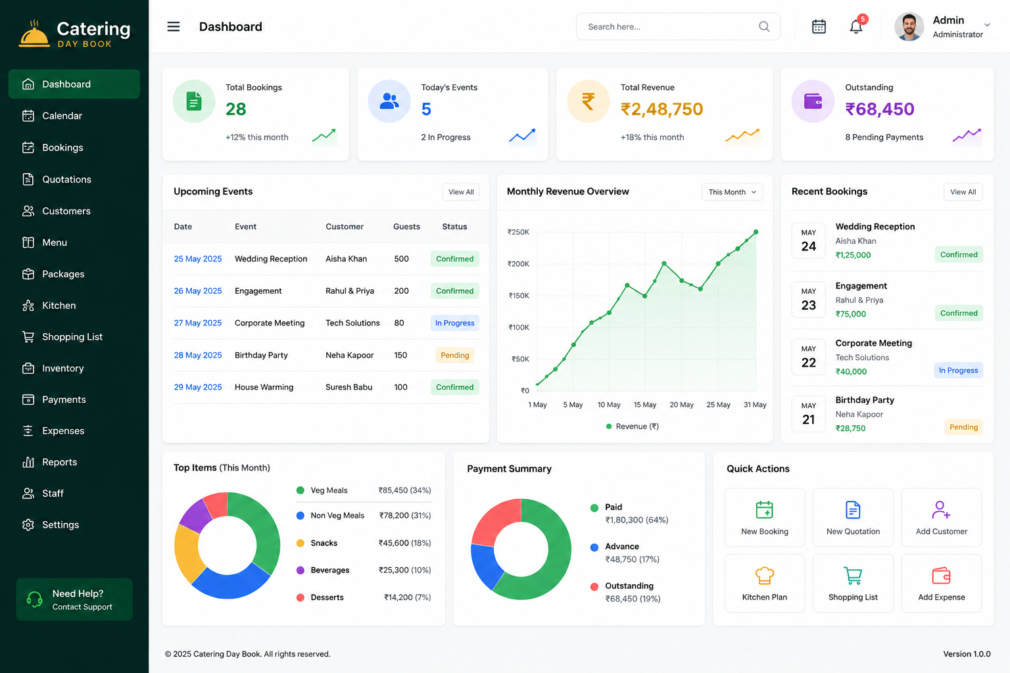Click the Admin profile avatar

[909, 27]
